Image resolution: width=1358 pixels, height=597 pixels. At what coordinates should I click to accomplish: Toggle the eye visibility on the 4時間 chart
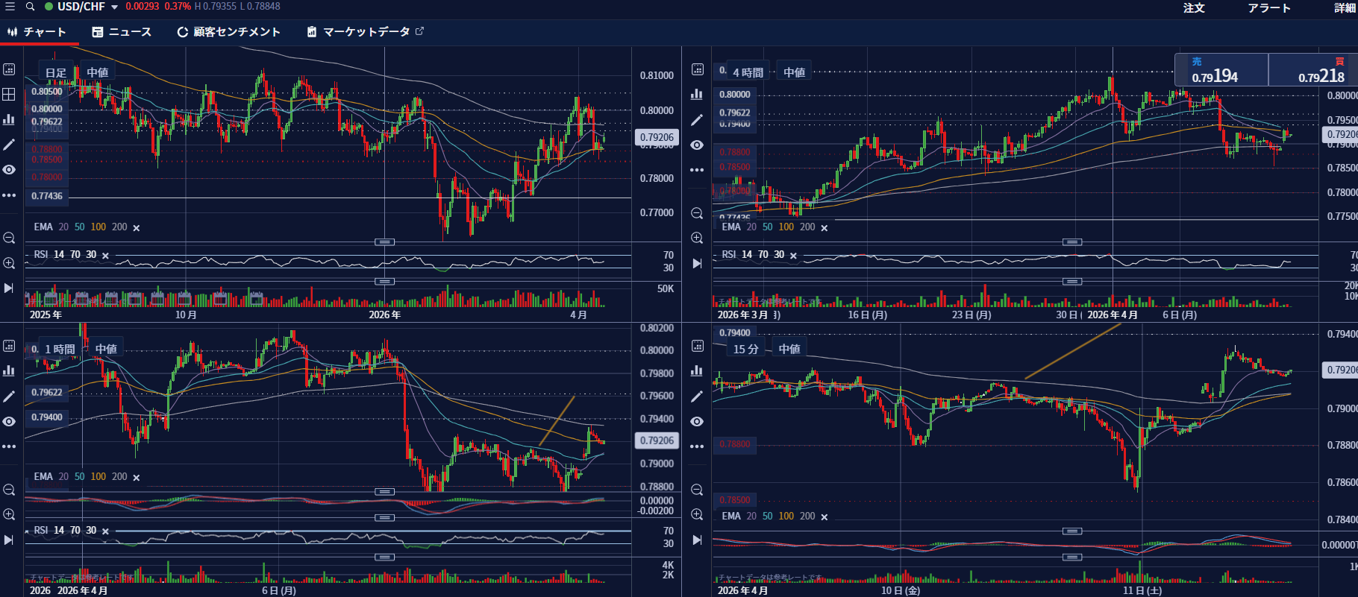pyautogui.click(x=697, y=145)
